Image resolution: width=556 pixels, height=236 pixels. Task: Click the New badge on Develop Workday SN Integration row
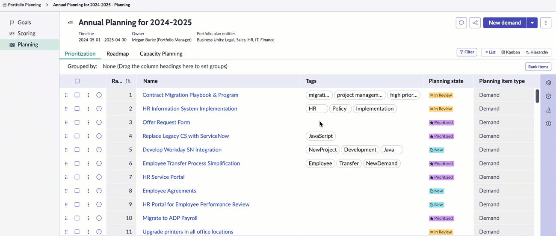click(x=436, y=150)
